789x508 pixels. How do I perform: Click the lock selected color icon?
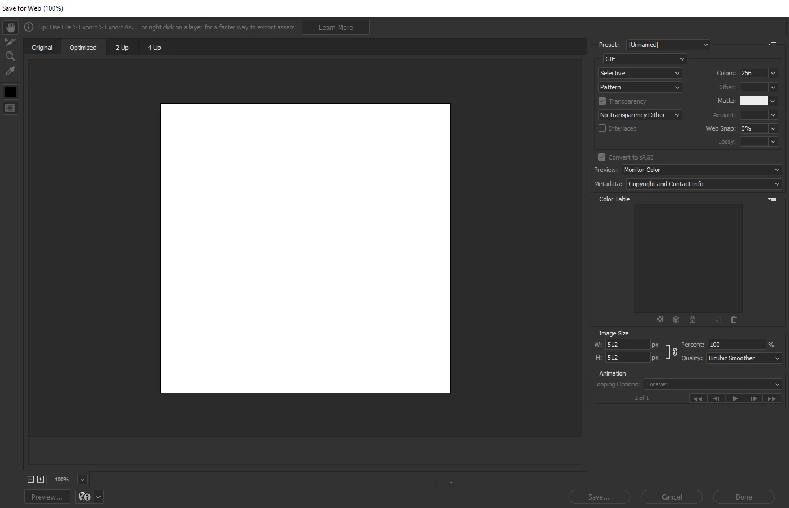coord(692,320)
